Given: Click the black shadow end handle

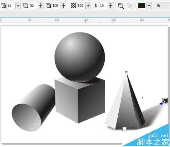Looking at the screenshot, I should [165, 100].
